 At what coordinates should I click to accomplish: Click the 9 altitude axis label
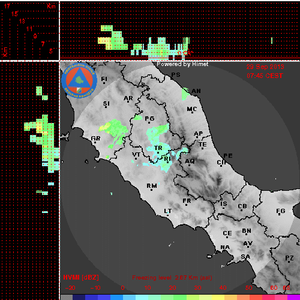[35, 36]
